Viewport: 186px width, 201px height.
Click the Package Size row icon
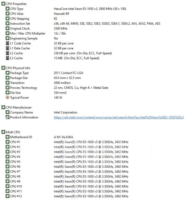[8, 78]
